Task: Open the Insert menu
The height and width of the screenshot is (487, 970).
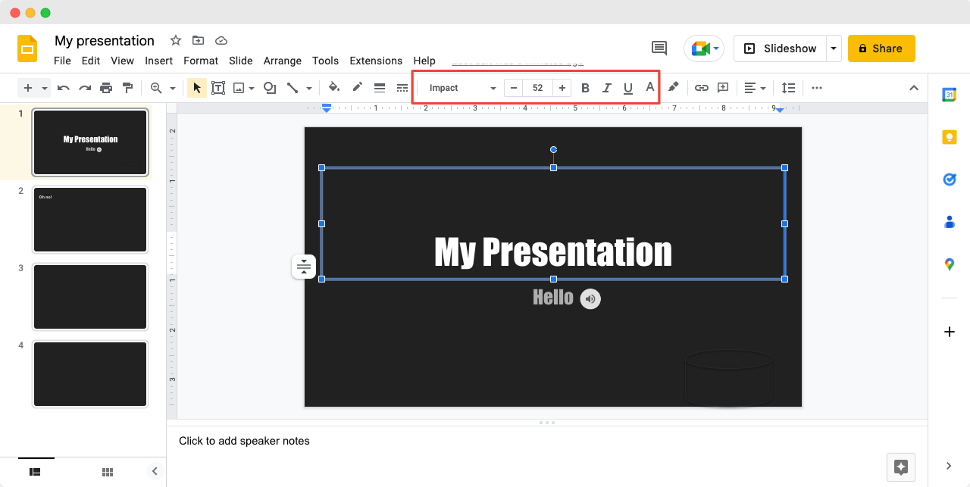Action: (159, 61)
